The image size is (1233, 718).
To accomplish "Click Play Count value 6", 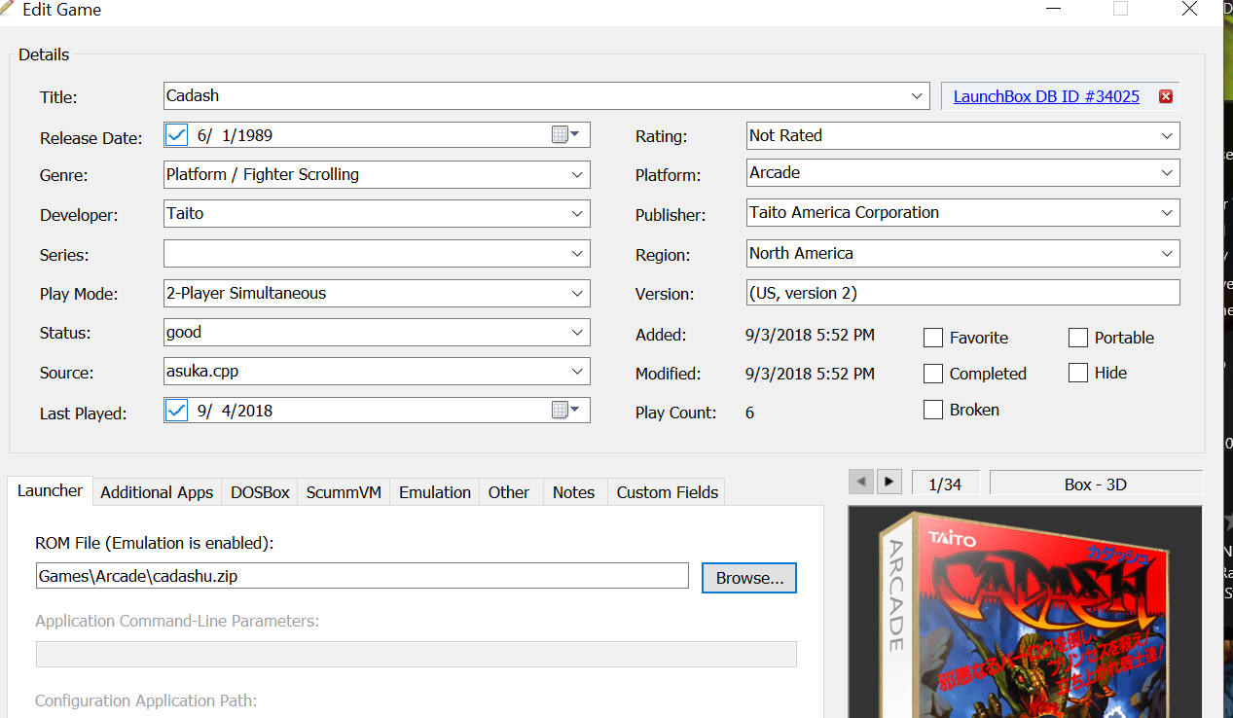I will tap(749, 413).
